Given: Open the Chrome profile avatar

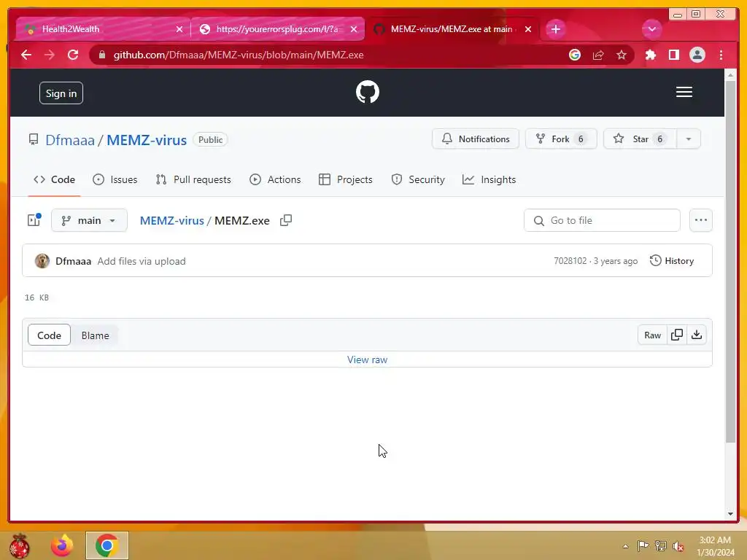Looking at the screenshot, I should point(697,55).
